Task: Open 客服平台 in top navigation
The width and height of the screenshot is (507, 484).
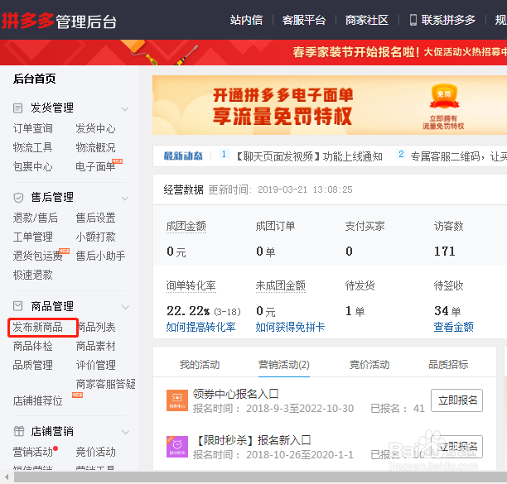Action: click(x=304, y=20)
